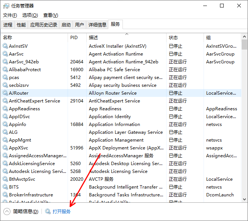Collapse to 简略信息 fewer details view
The height and width of the screenshot is (221, 248).
(x=22, y=212)
